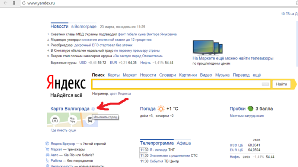This screenshot has height=167, width=298.
Task: Open the Погода weather link
Action: [148, 109]
